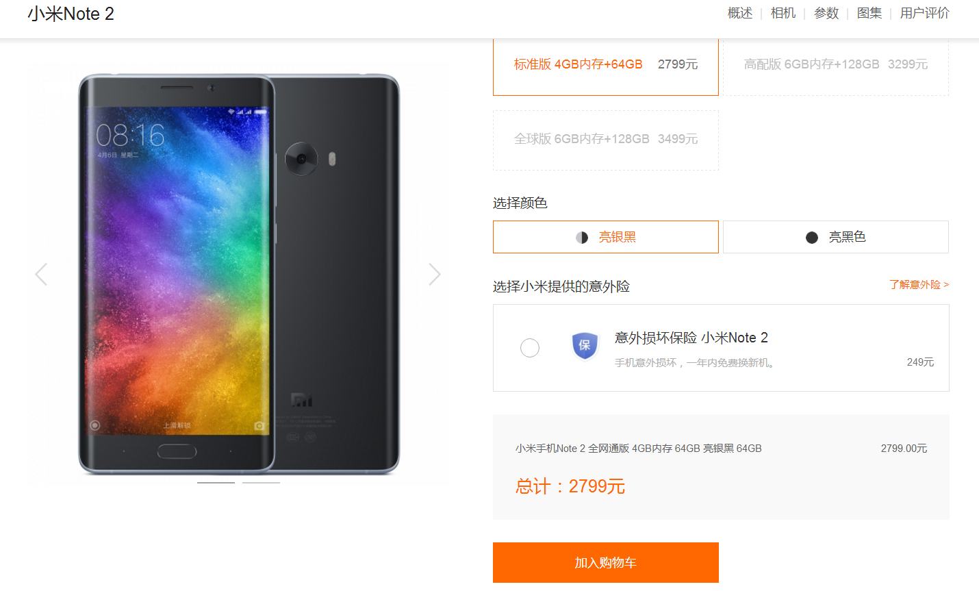
Task: Select 全球版 6GB内存+128GB version
Action: click(606, 140)
